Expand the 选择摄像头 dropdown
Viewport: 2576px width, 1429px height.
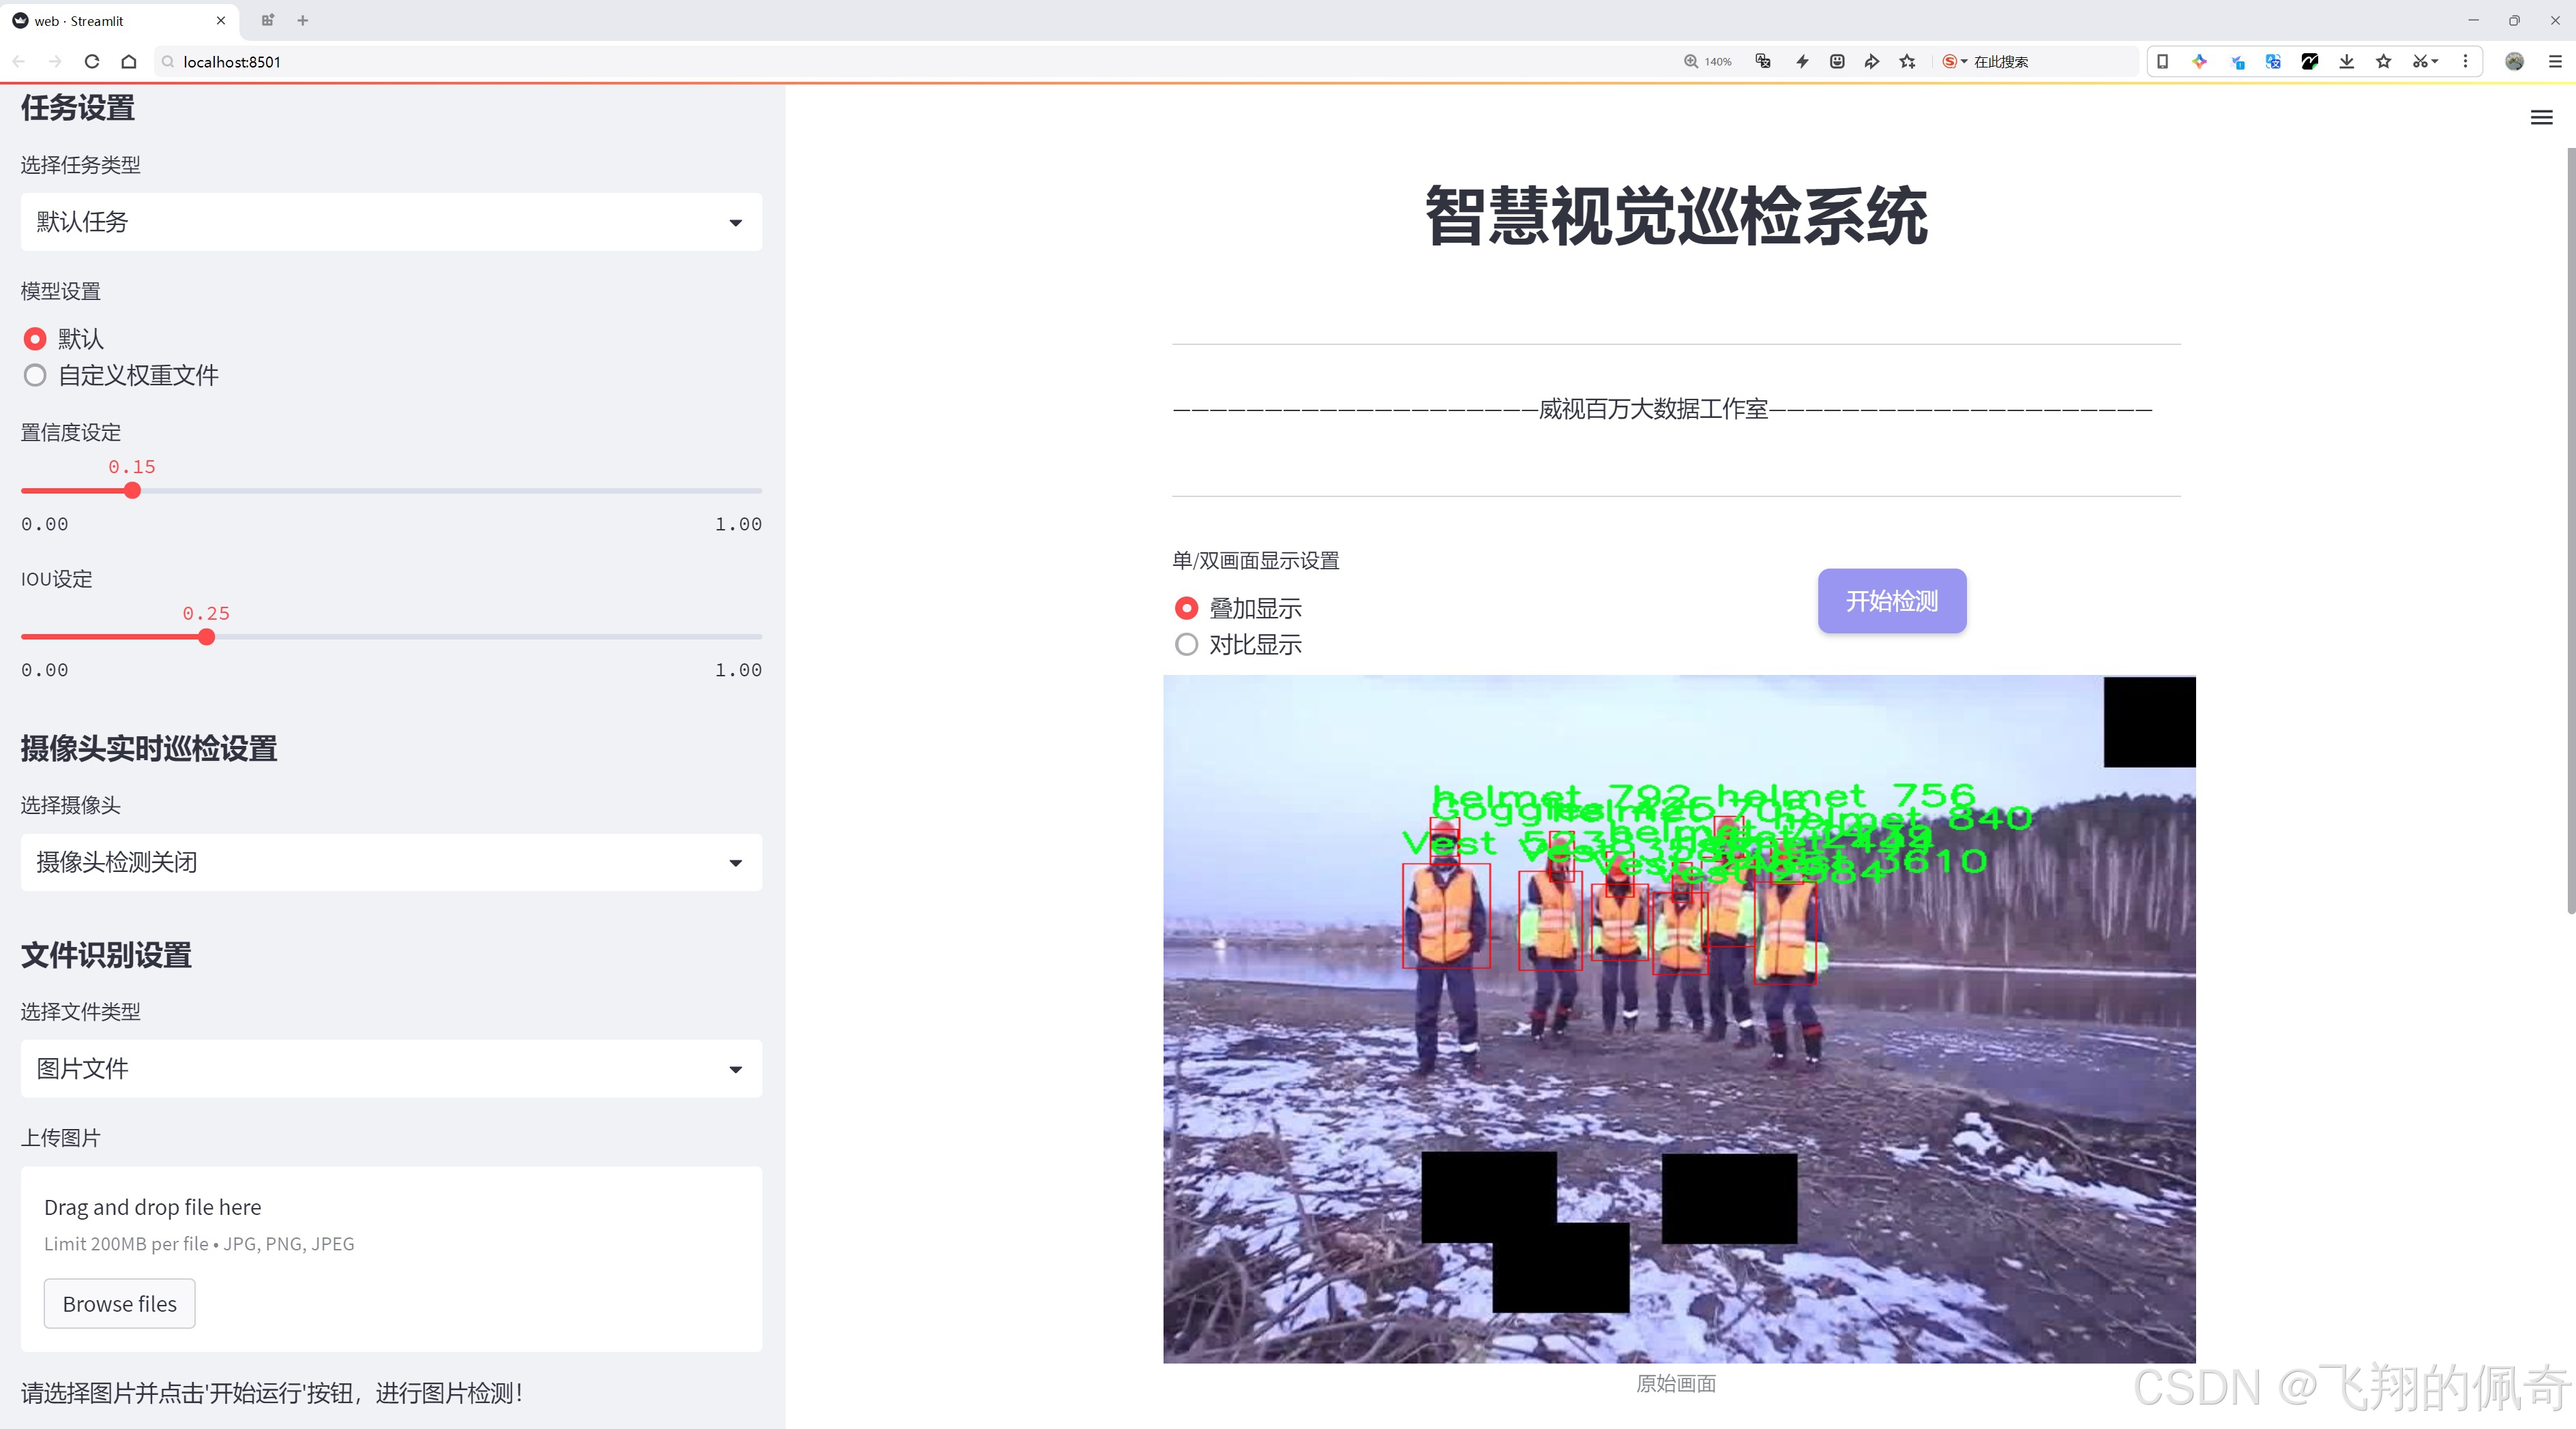tap(390, 861)
